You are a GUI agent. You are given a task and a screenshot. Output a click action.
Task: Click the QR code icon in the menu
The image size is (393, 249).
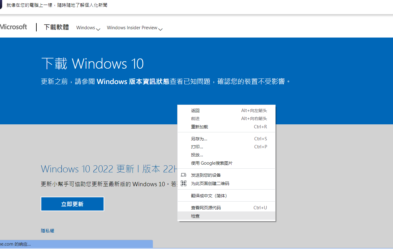(184, 183)
